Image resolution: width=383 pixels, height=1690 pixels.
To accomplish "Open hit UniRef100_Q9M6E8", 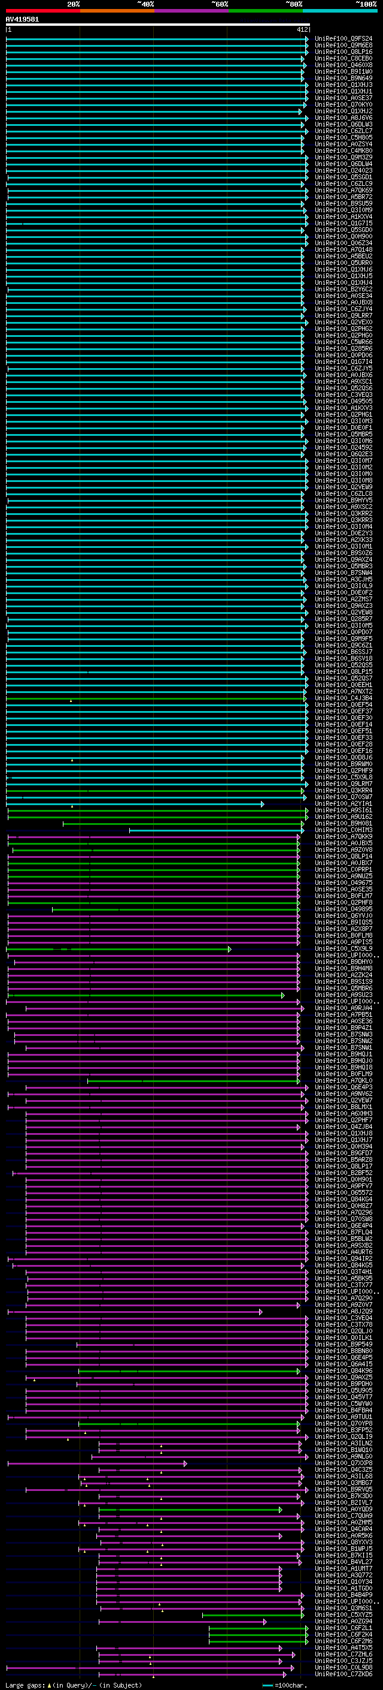I will click(x=344, y=46).
